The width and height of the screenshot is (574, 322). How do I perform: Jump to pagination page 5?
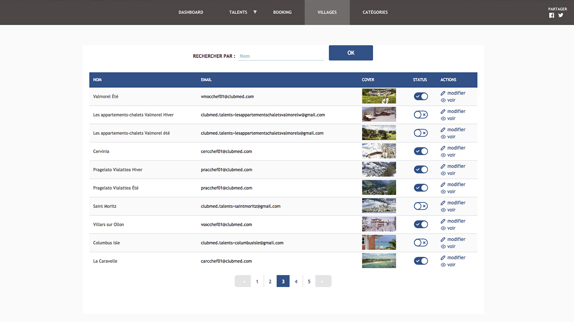point(309,281)
